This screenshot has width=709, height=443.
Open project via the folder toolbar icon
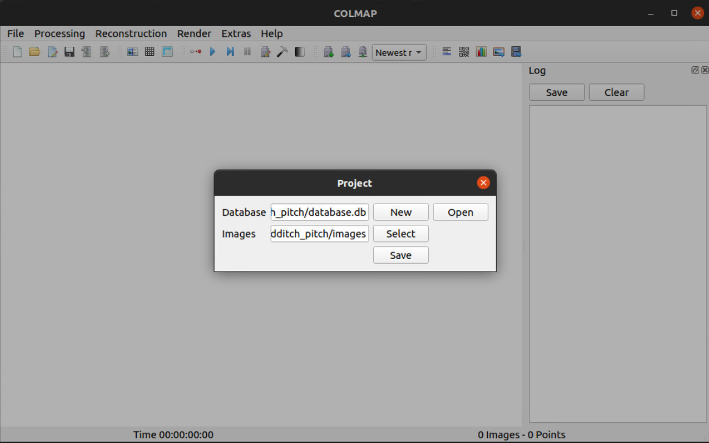pos(35,52)
